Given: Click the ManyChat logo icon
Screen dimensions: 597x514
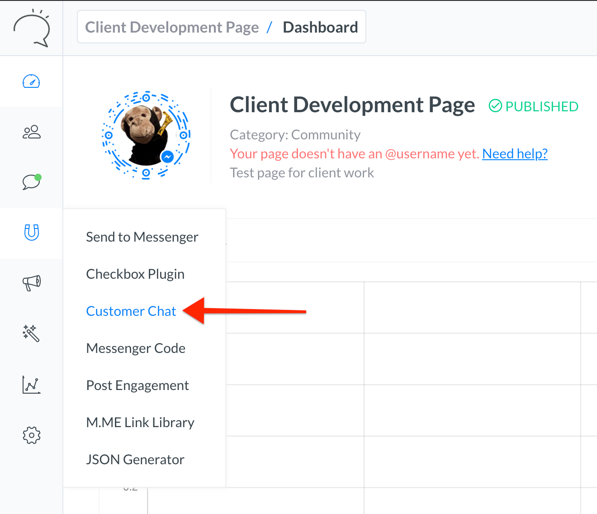Looking at the screenshot, I should pyautogui.click(x=31, y=28).
